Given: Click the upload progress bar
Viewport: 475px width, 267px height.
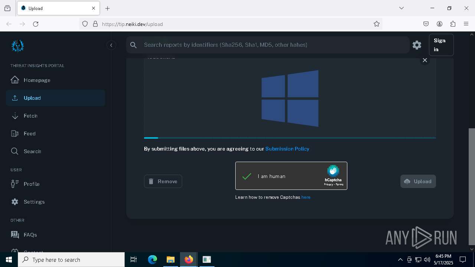Looking at the screenshot, I should (290, 138).
